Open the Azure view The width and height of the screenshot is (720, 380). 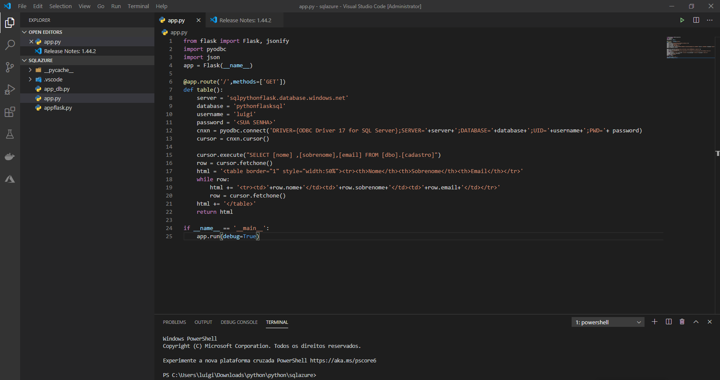click(x=10, y=179)
